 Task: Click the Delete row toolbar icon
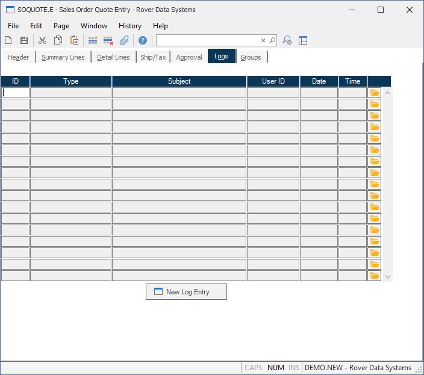coord(108,40)
